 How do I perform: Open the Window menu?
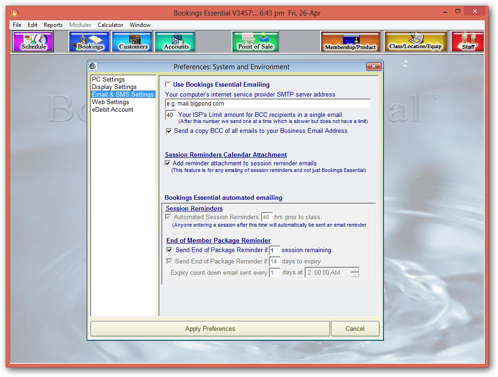point(140,25)
